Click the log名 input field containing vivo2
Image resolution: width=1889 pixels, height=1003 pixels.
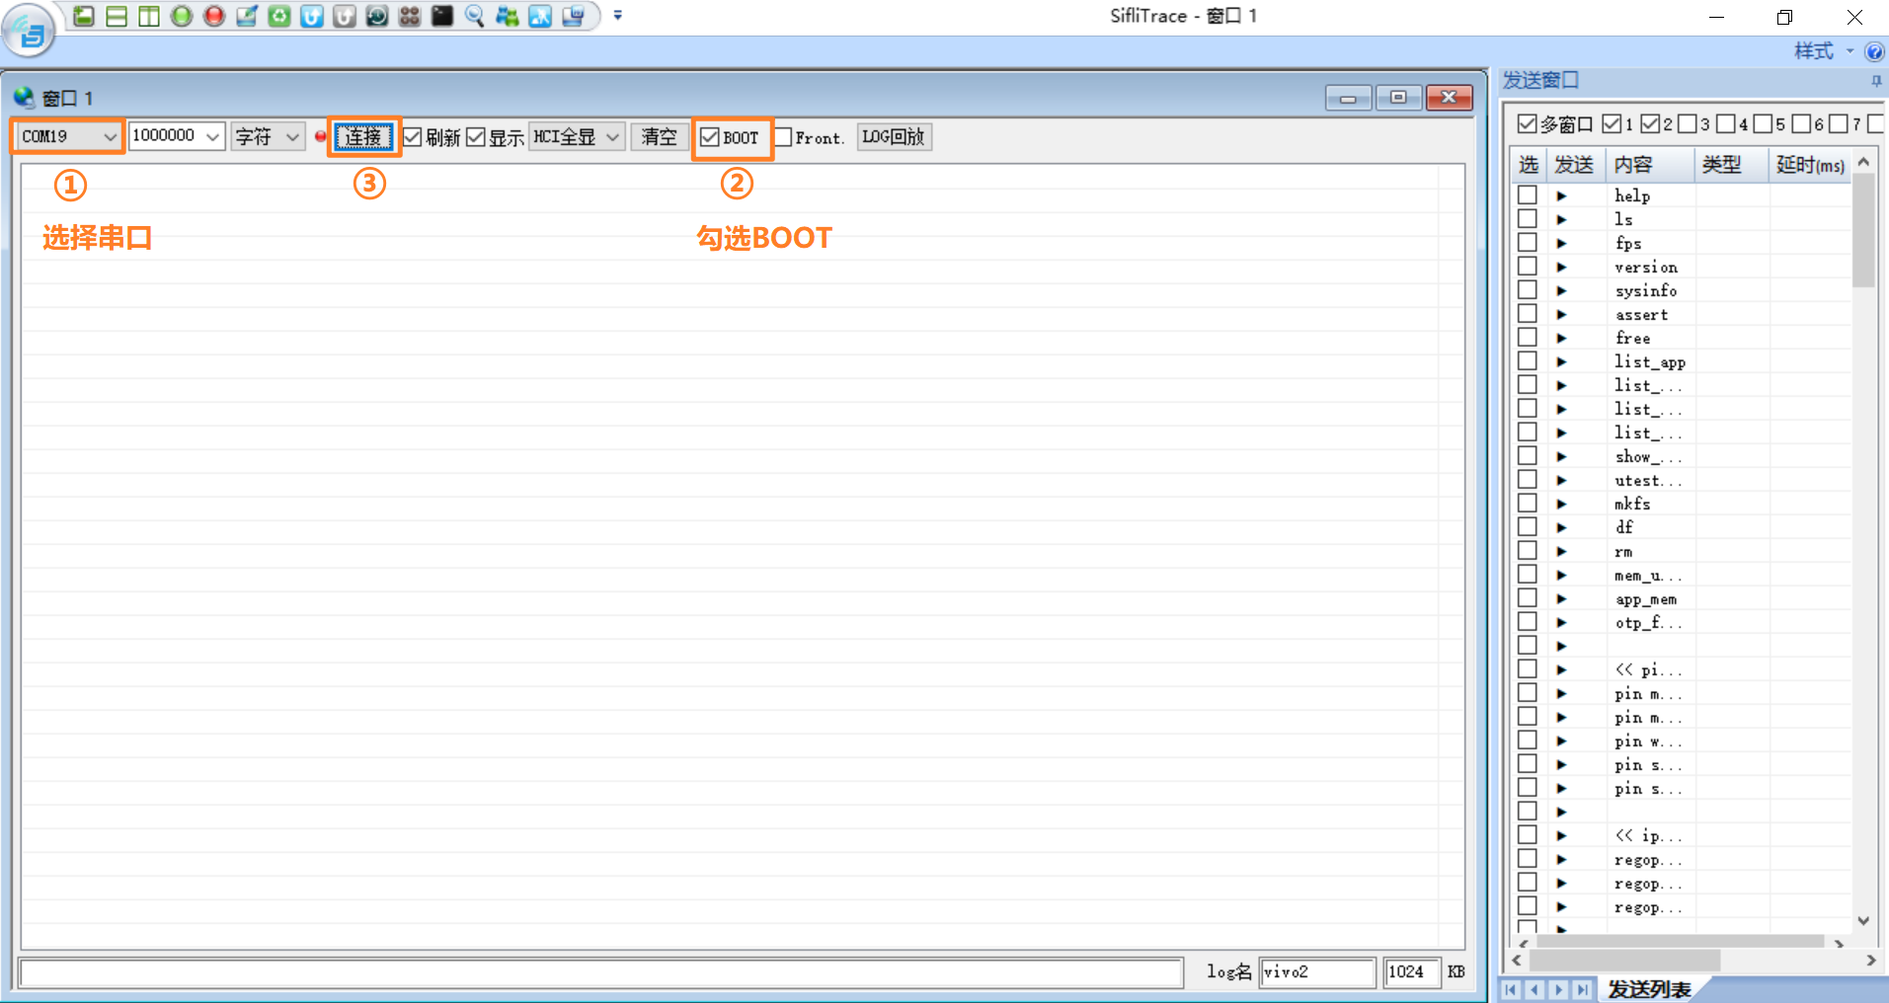click(1316, 972)
